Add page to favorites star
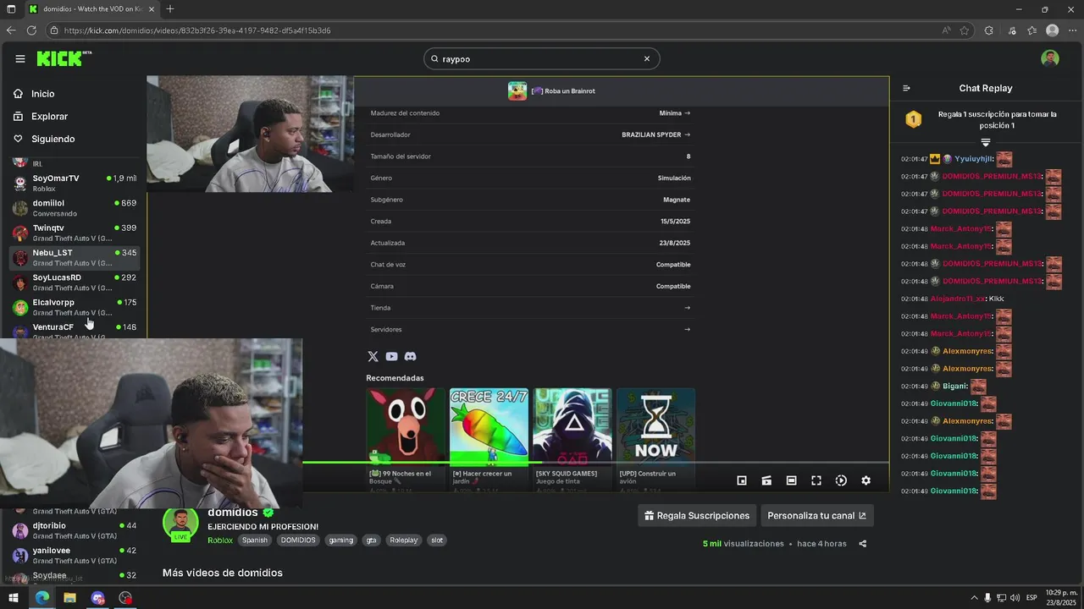Viewport: 1084px width, 609px height. click(965, 30)
